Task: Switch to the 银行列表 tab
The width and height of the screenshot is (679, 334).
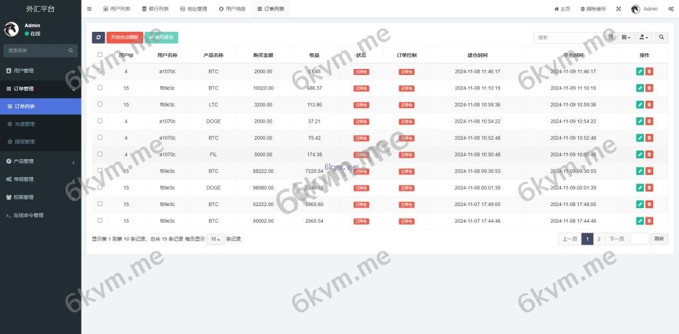Action: 155,9
